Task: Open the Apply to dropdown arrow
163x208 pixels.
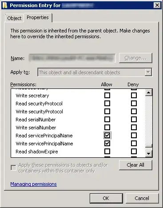Action: pyautogui.click(x=148, y=72)
